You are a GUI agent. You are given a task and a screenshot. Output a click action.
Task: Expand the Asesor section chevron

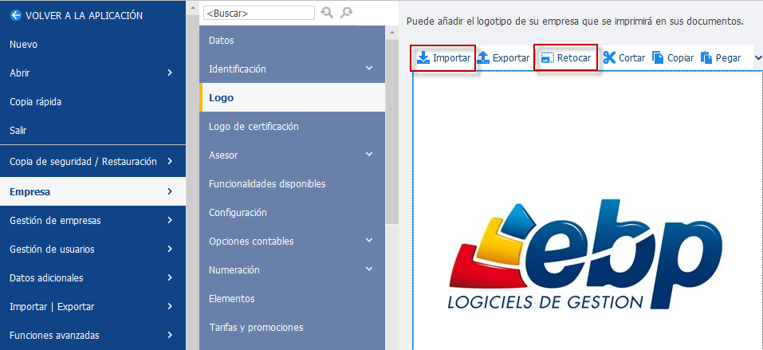(369, 155)
